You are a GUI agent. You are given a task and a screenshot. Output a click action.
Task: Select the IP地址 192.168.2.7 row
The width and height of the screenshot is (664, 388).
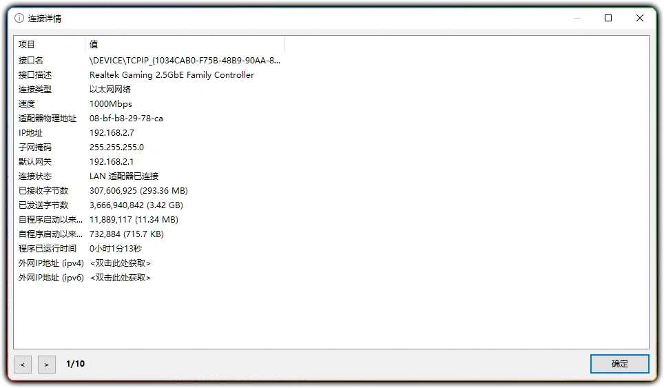[x=112, y=133]
